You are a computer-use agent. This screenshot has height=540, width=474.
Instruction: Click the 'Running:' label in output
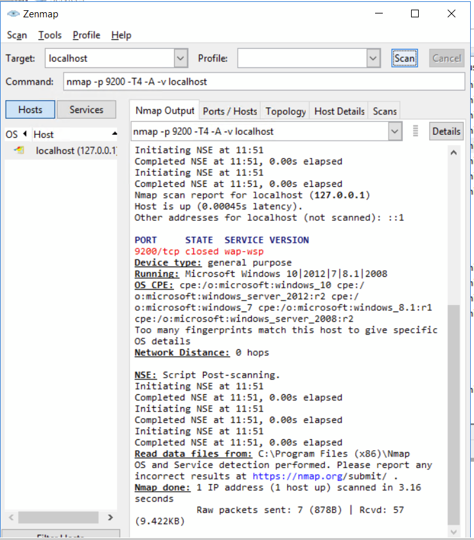(x=157, y=274)
